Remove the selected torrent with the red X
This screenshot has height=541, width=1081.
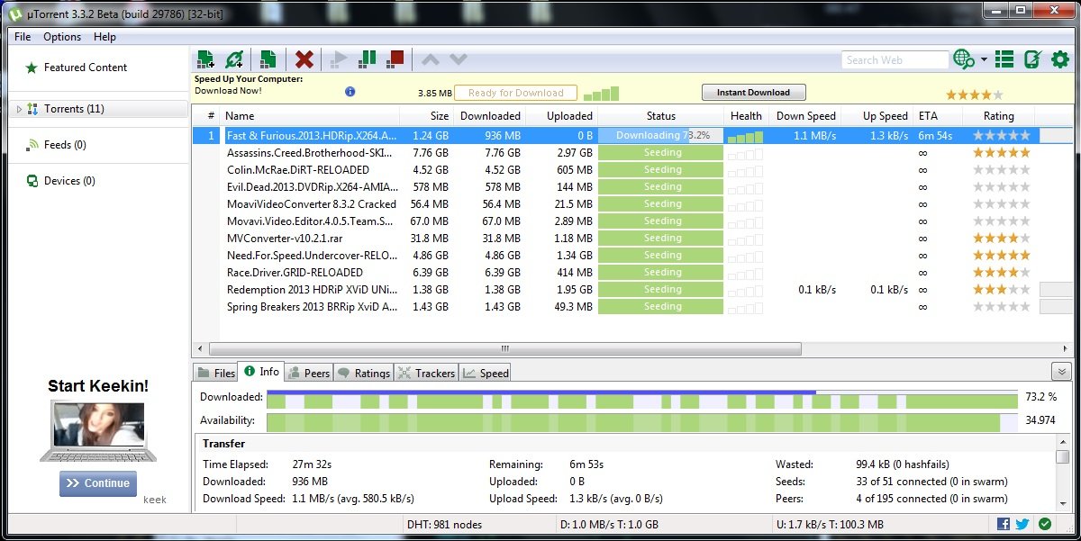pyautogui.click(x=304, y=59)
